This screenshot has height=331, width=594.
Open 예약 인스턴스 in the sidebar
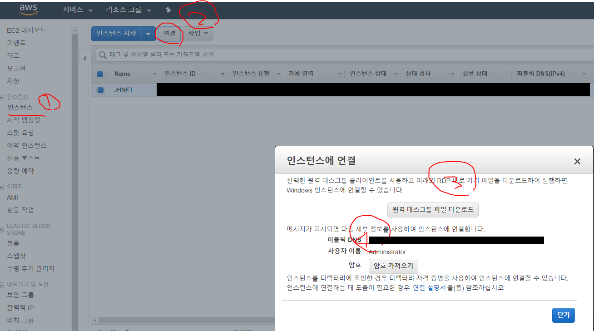[27, 145]
